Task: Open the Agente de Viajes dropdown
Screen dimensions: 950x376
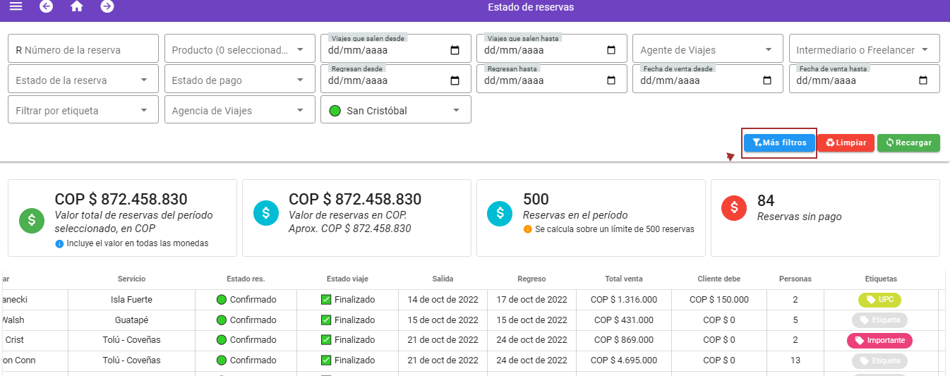Action: pos(707,50)
